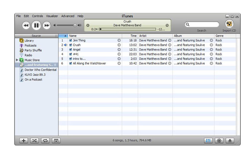251x148 pixels.
Task: Click the search magnifier icon
Action: click(x=187, y=24)
